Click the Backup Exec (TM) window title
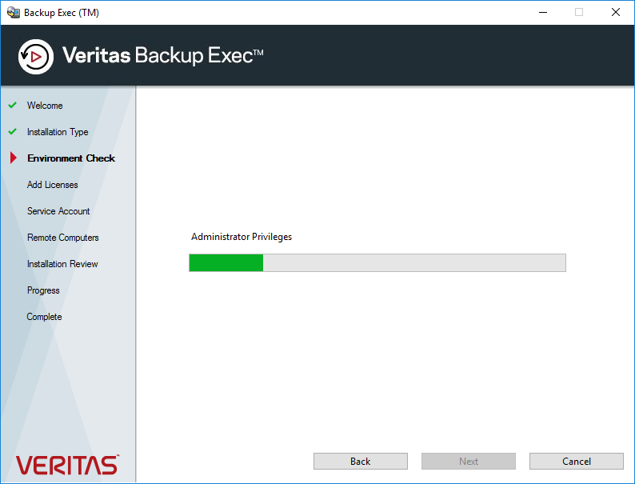 click(x=62, y=13)
